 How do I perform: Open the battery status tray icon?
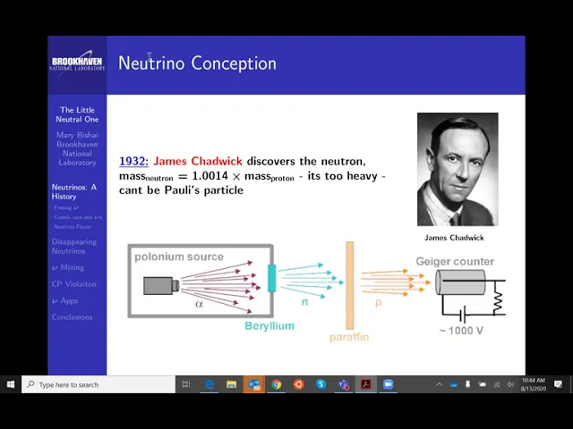(x=482, y=384)
